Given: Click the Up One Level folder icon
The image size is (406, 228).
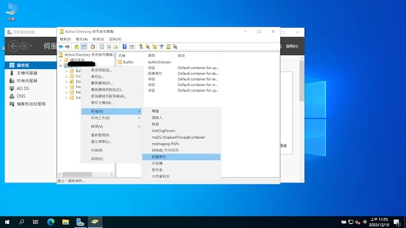Looking at the screenshot, I should point(77,47).
